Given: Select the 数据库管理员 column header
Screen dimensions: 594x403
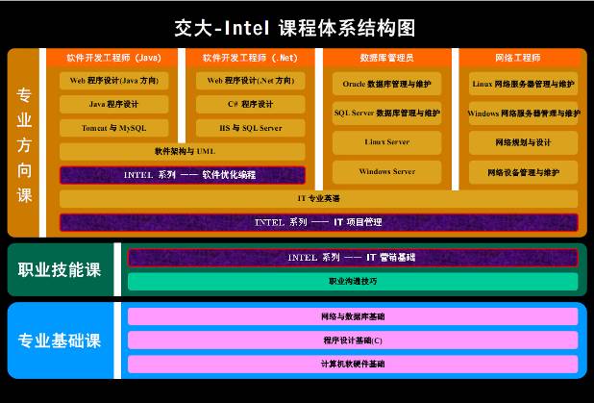Looking at the screenshot, I should click(x=386, y=58).
